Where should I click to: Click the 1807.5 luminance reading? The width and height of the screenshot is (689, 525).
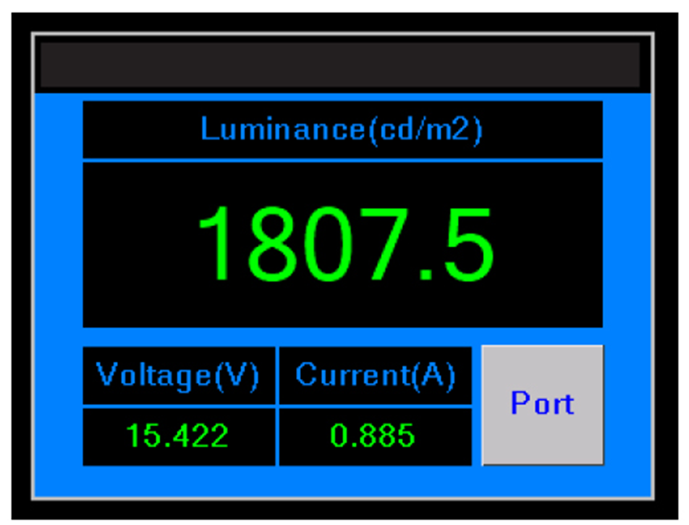(345, 244)
